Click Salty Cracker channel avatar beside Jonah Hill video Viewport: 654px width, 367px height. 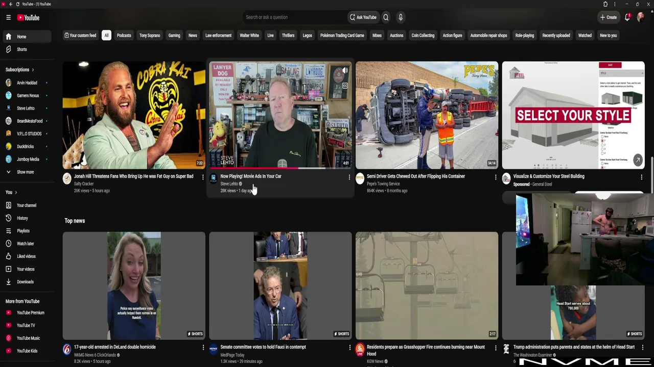click(x=67, y=178)
